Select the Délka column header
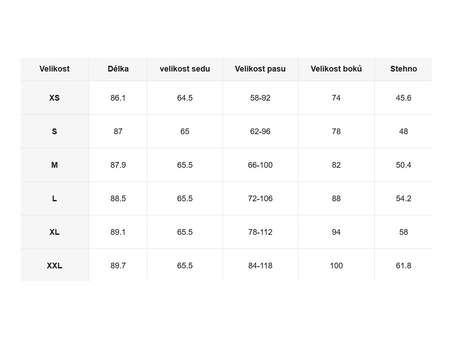 [x=118, y=69]
